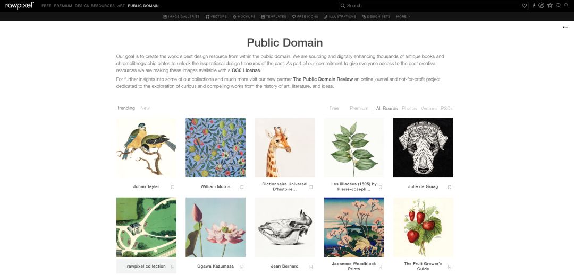Screen dimensions: 574x276
Task: Select the Mockups navigation item
Action: click(x=244, y=17)
